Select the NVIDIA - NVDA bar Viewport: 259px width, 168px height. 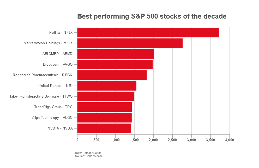click(104, 128)
